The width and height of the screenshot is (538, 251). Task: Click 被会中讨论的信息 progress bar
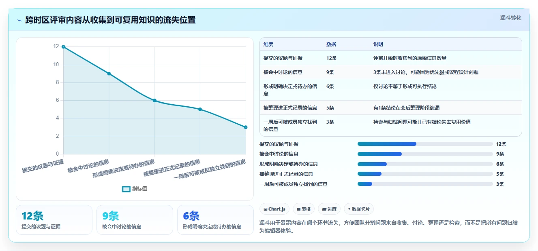pos(425,154)
